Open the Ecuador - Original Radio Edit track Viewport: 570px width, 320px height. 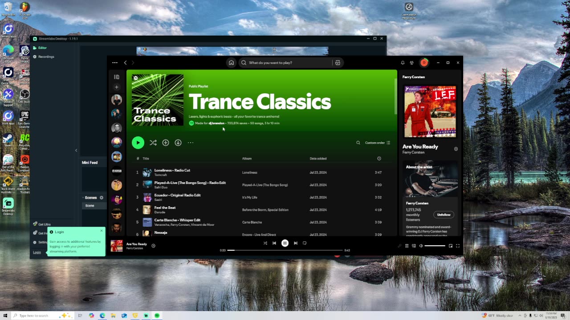(x=177, y=195)
